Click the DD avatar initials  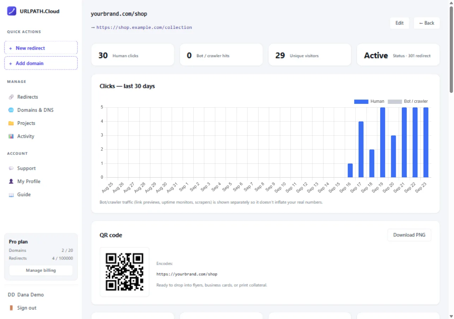(x=11, y=295)
